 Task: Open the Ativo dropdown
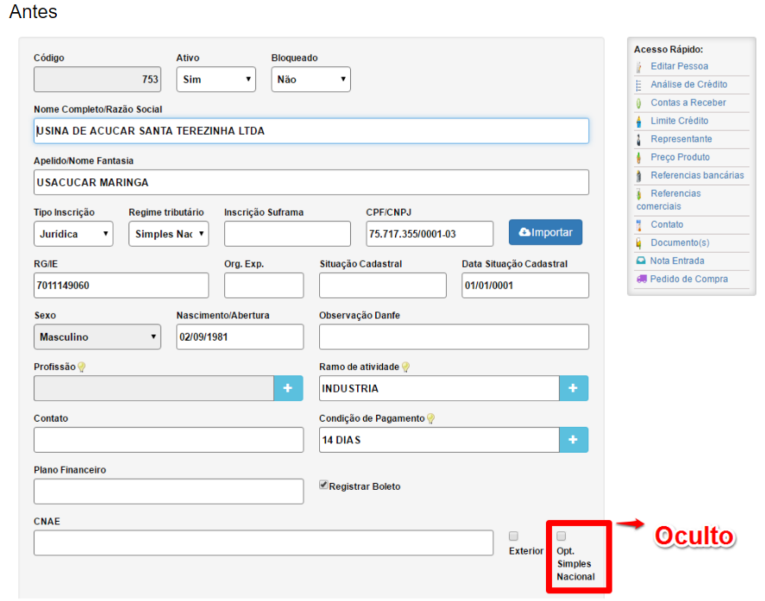216,79
